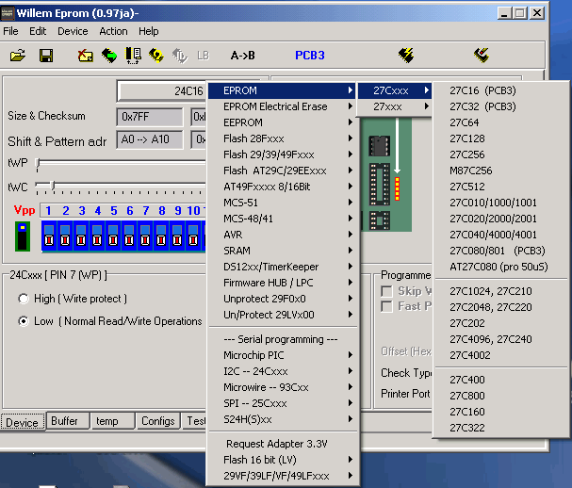Select High (Write protect) radio option
The image size is (572, 488).
tap(24, 299)
